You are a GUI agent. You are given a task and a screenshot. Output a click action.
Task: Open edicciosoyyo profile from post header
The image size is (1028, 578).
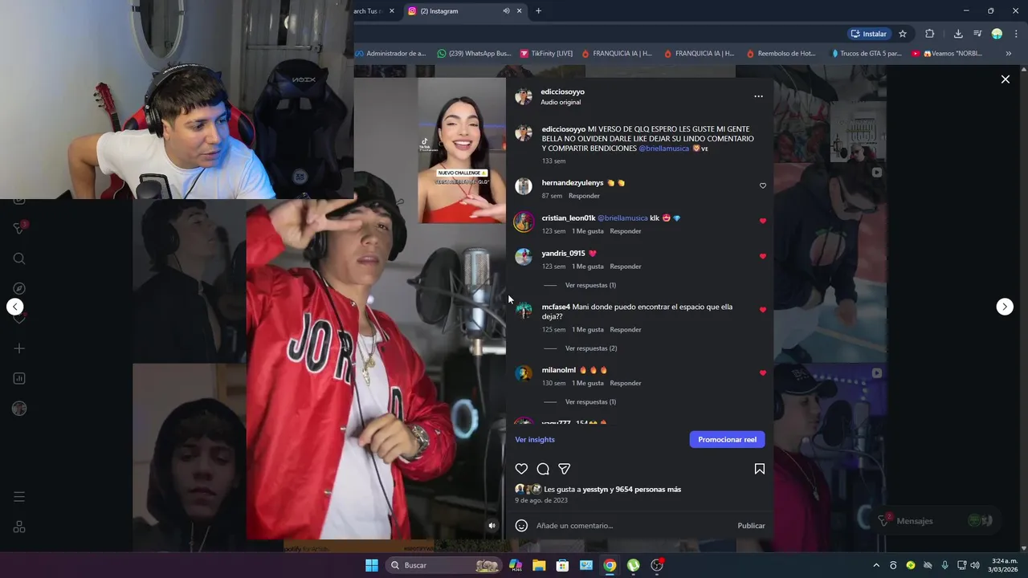point(562,92)
